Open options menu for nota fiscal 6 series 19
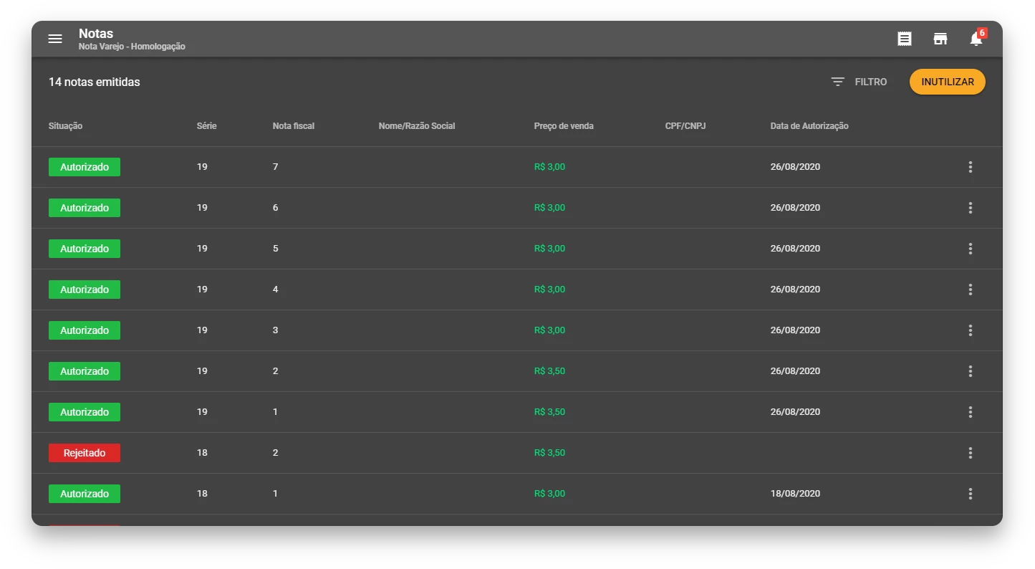 (x=971, y=208)
